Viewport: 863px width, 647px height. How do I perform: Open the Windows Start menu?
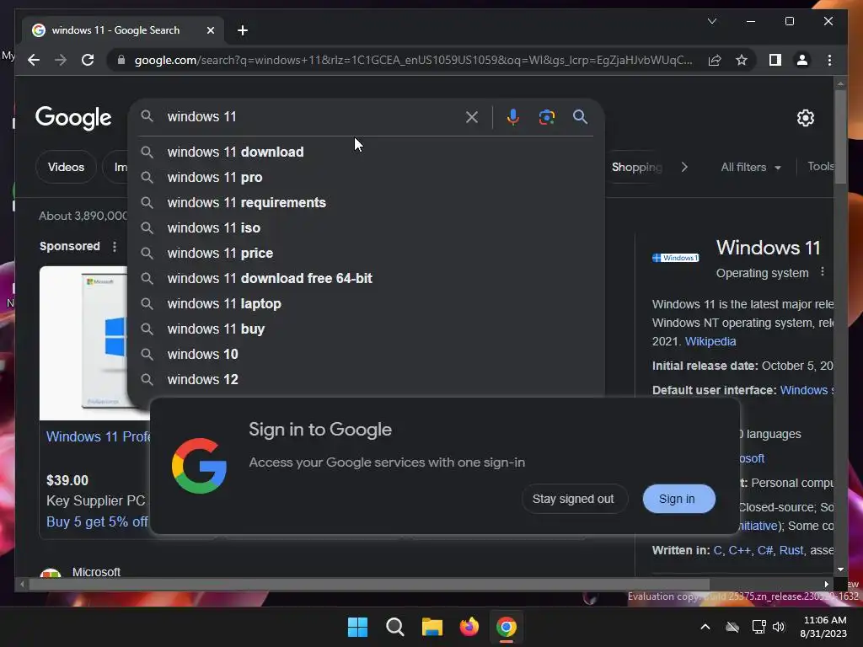[x=357, y=627]
